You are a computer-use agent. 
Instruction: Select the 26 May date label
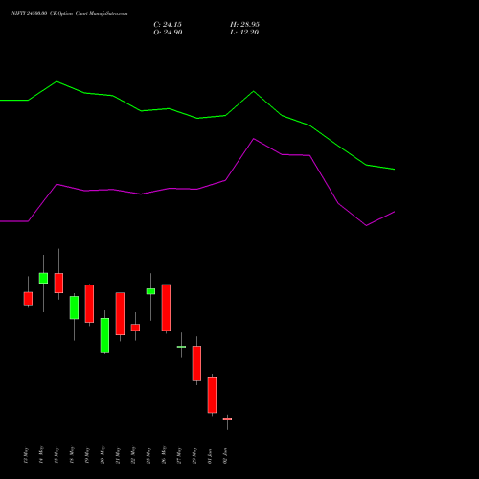[x=164, y=455]
